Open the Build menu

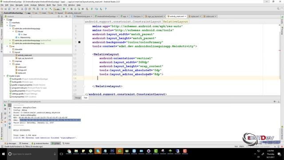click(x=48, y=5)
